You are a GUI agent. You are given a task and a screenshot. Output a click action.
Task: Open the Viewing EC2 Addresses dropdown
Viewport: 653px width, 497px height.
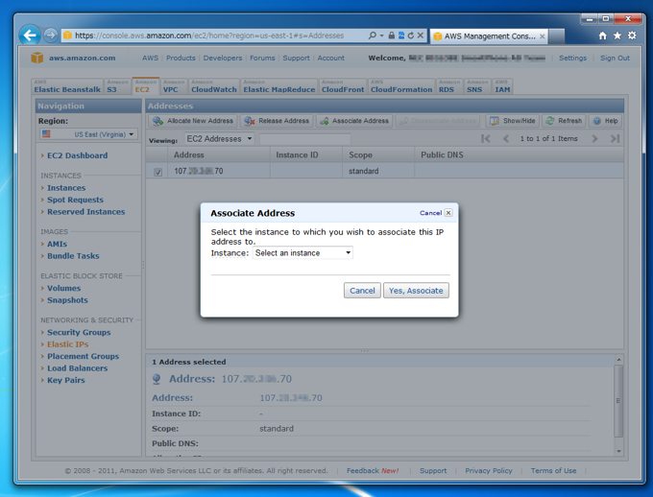pos(220,138)
